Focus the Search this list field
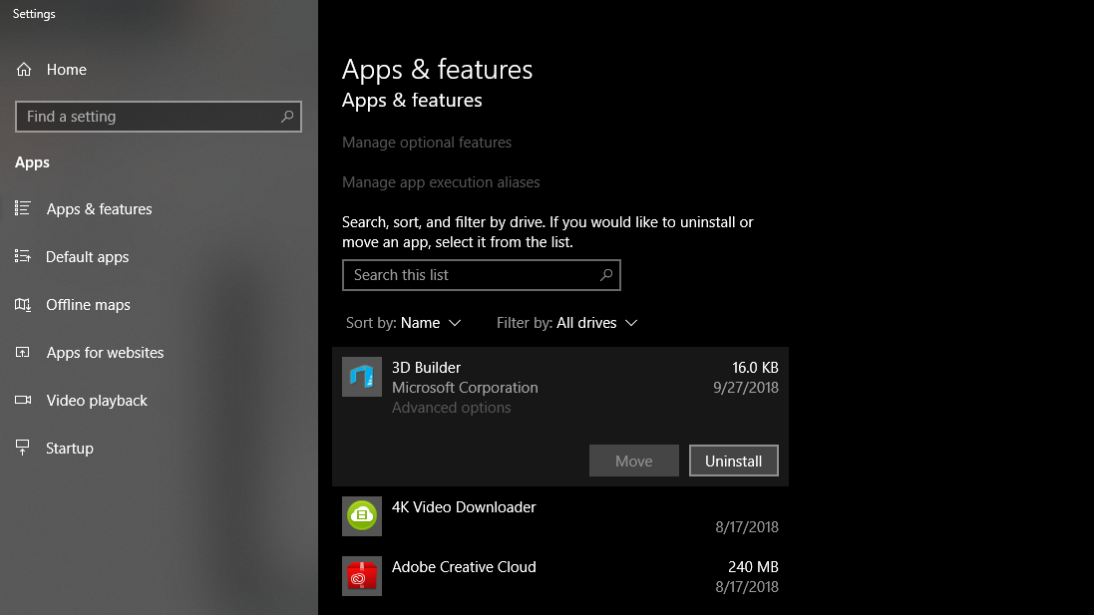 pos(482,275)
